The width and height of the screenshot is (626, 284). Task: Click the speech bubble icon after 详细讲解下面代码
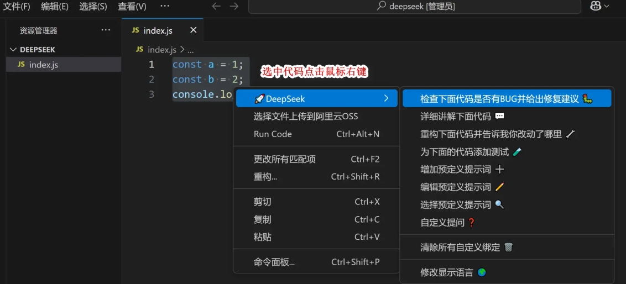[499, 117]
